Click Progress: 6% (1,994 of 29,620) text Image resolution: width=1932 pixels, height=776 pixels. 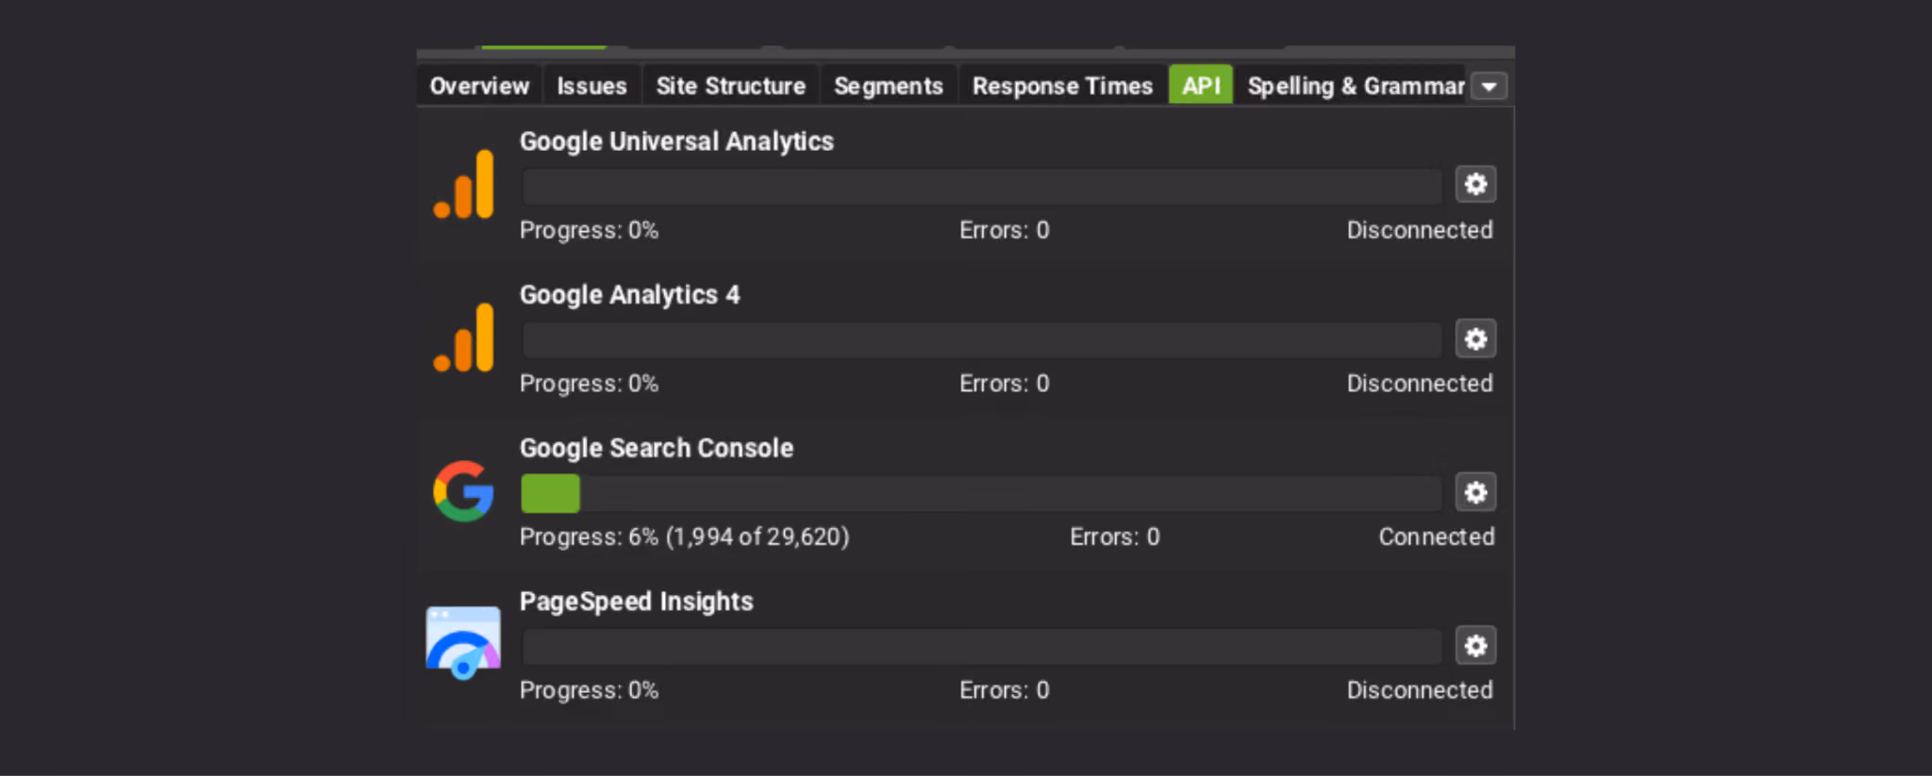coord(684,537)
